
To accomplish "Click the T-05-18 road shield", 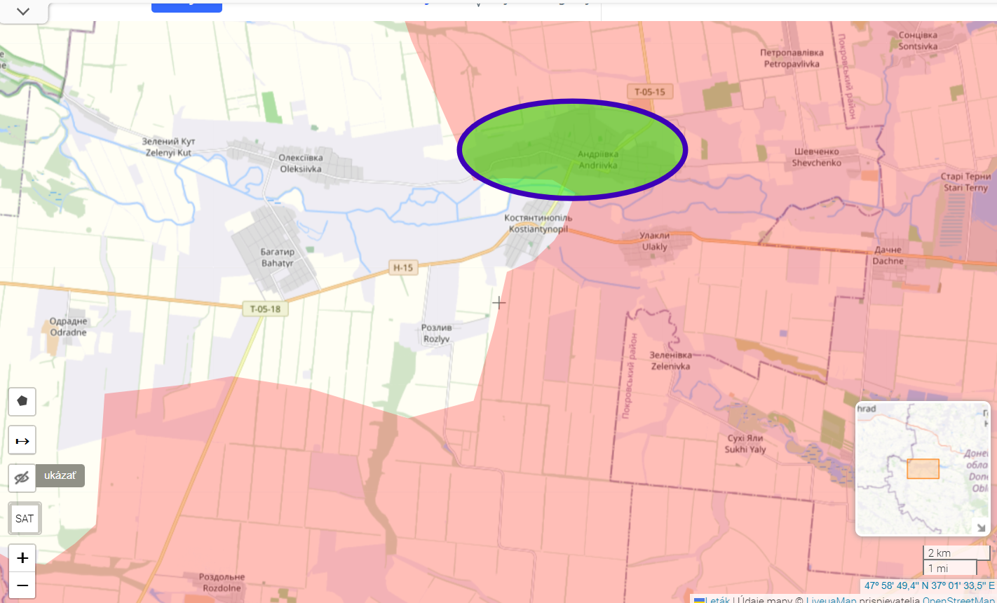I will click(x=265, y=309).
